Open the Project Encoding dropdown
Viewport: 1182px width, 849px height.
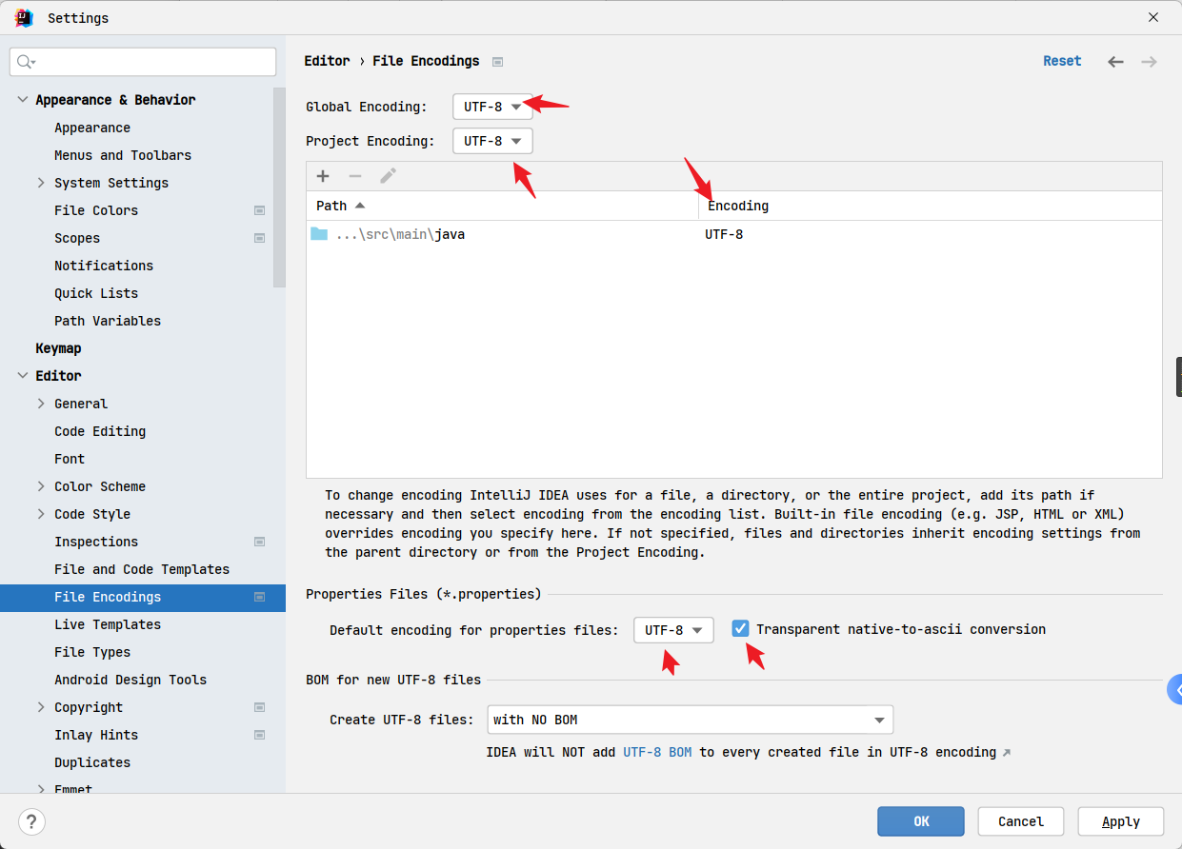point(492,141)
